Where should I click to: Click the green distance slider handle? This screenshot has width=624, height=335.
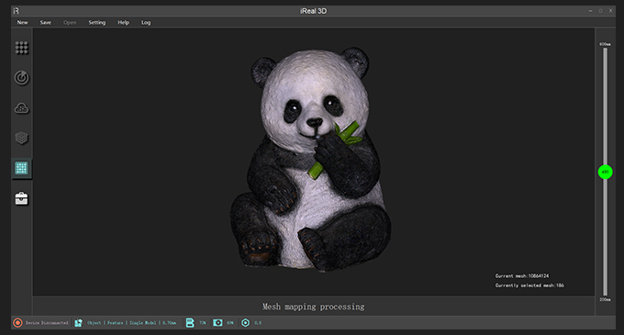point(606,172)
